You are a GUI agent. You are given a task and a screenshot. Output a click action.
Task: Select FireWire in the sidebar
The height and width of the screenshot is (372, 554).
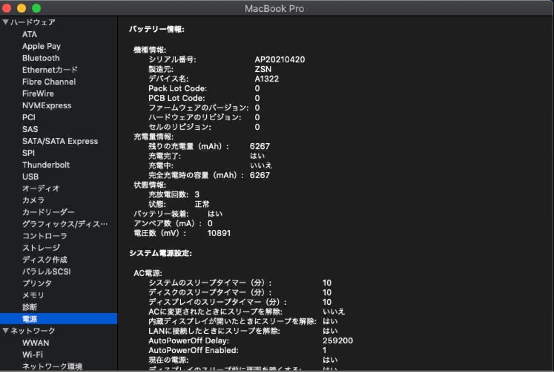(38, 93)
